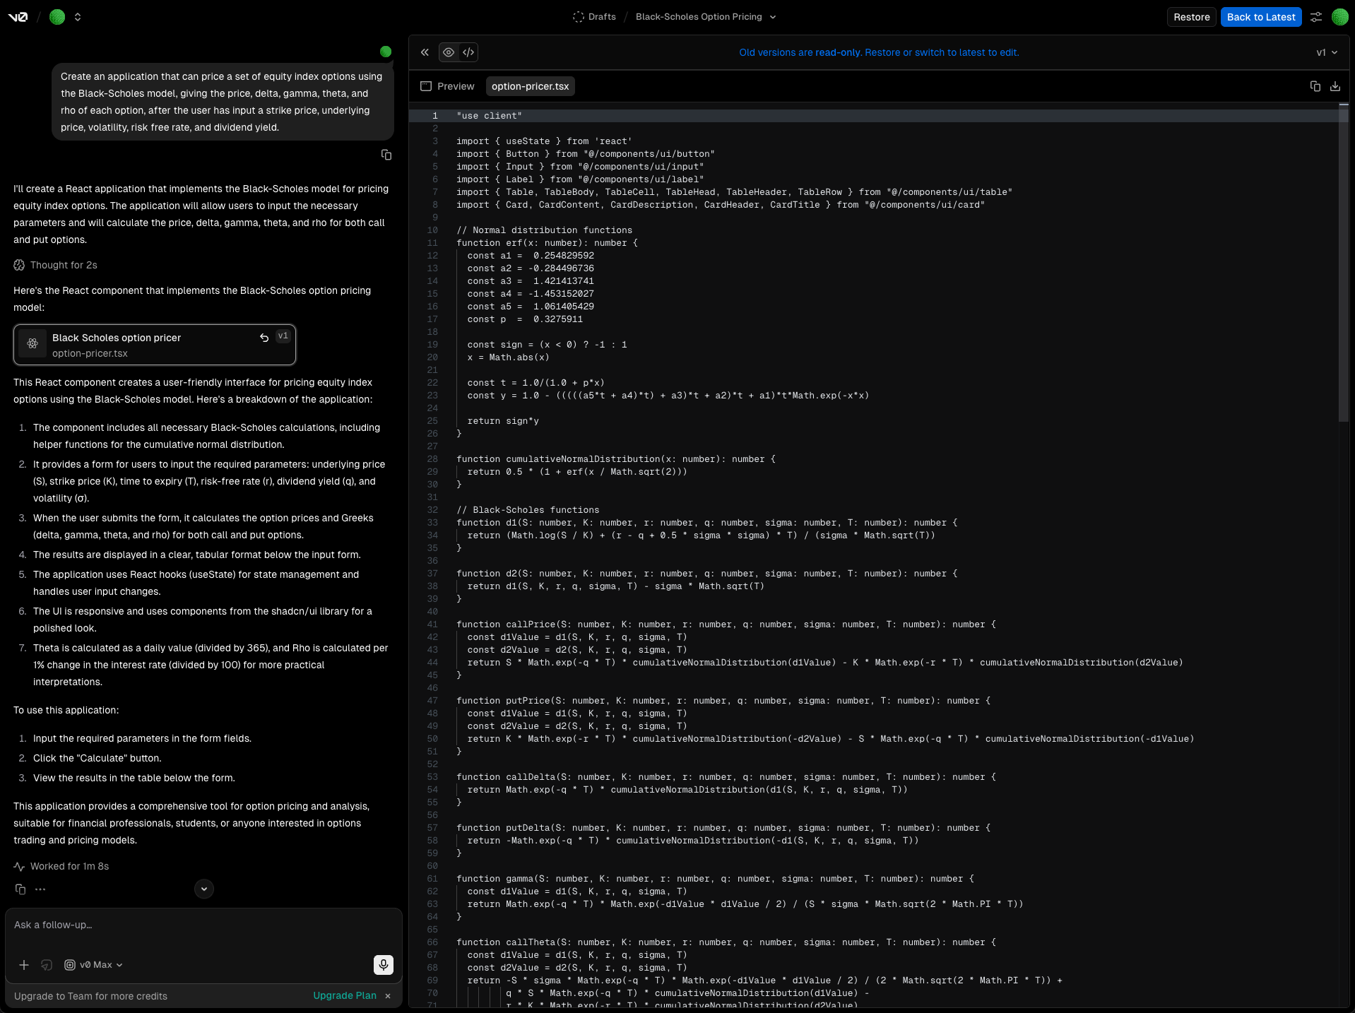The height and width of the screenshot is (1013, 1355).
Task: Focus the Ask a follow-up input field
Action: click(x=203, y=925)
